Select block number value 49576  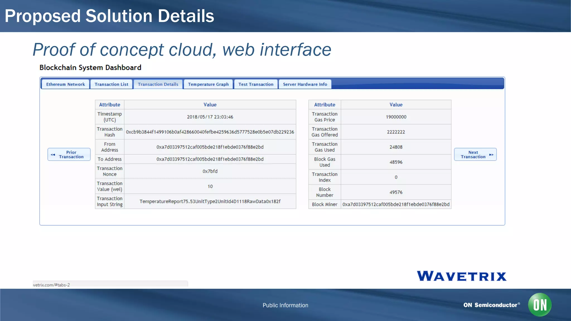click(396, 192)
